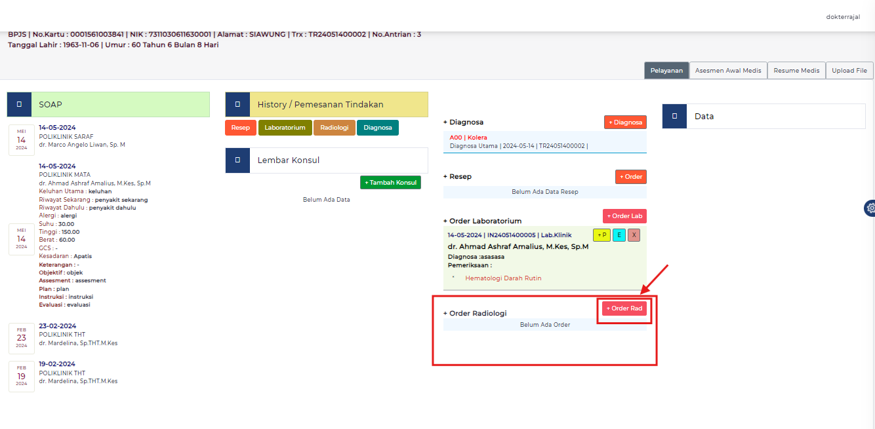The image size is (875, 429).
Task: Open the dokterrajal user menu
Action: (843, 17)
